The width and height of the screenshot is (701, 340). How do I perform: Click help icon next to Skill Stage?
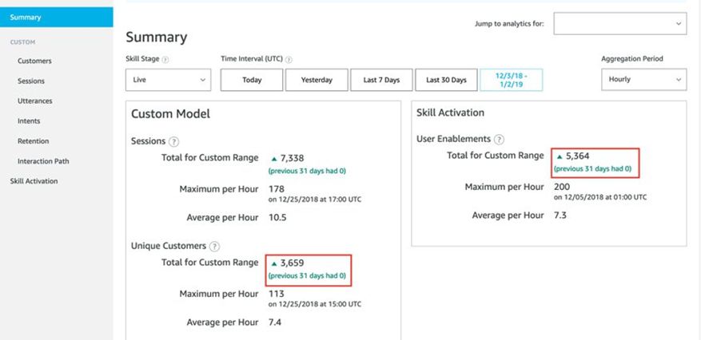(165, 59)
